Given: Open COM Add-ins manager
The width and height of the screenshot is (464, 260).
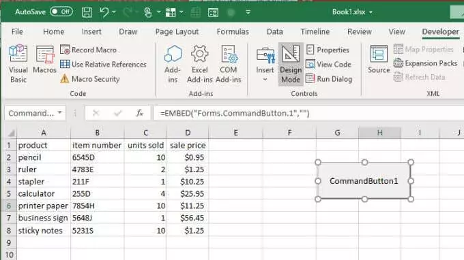Looking at the screenshot, I should [x=228, y=64].
